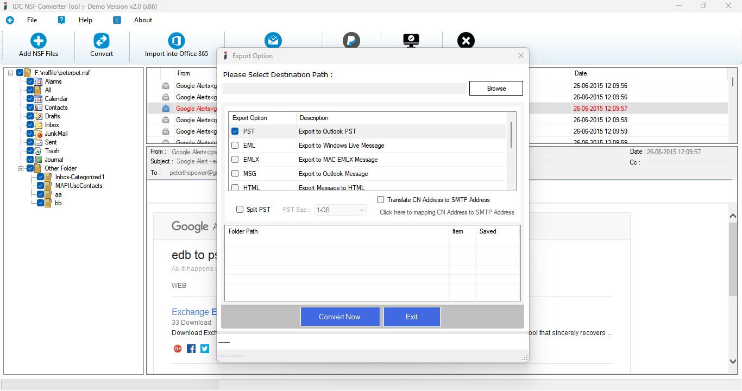Viewport: 742px width, 391px height.
Task: Uncheck the PST export option
Action: 235,131
